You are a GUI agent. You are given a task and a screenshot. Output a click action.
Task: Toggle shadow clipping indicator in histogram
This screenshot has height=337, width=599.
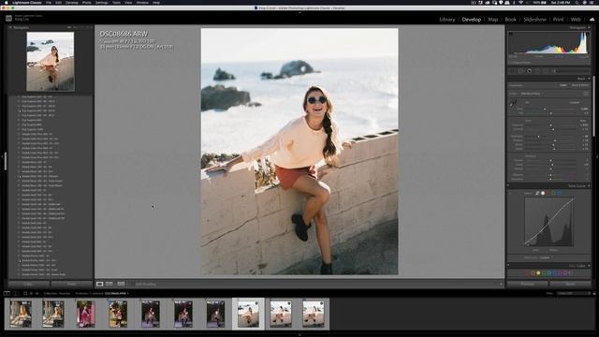(x=511, y=34)
